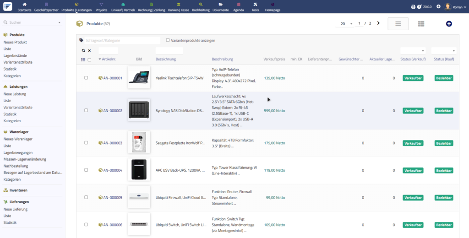
Task: Open the column selection list icon
Action: point(83,60)
